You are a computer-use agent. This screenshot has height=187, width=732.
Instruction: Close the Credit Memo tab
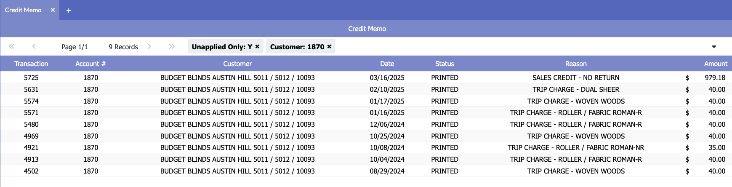[53, 10]
